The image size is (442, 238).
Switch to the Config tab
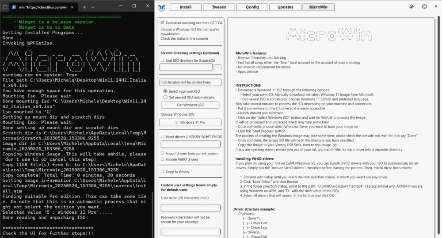pyautogui.click(x=252, y=7)
